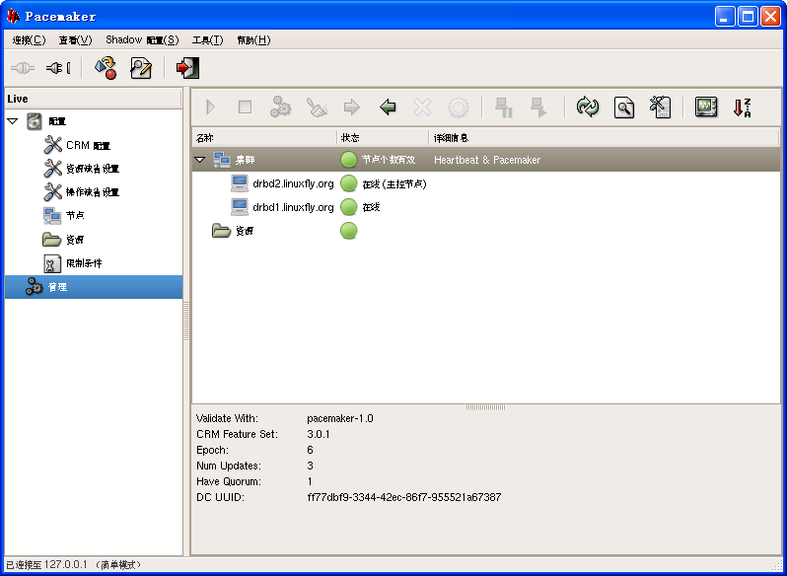Select the drbd1.linuxfly.org node row

point(293,207)
